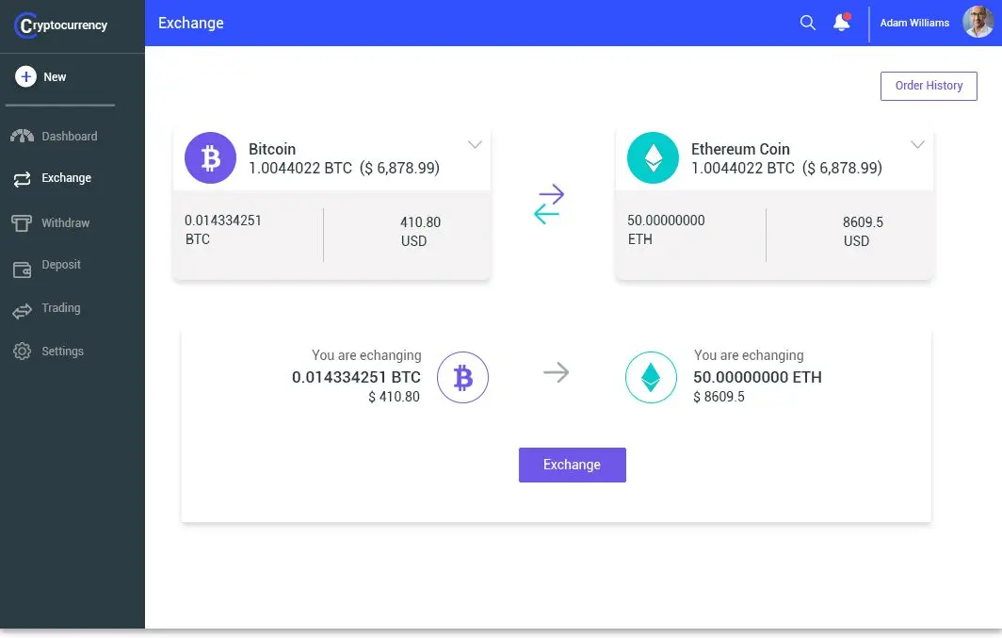Select Exchange in the sidebar
This screenshot has width=1002, height=638.
67,178
